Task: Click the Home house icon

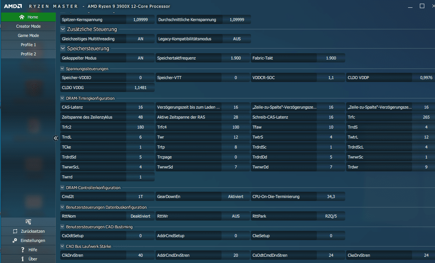Action: [22, 17]
